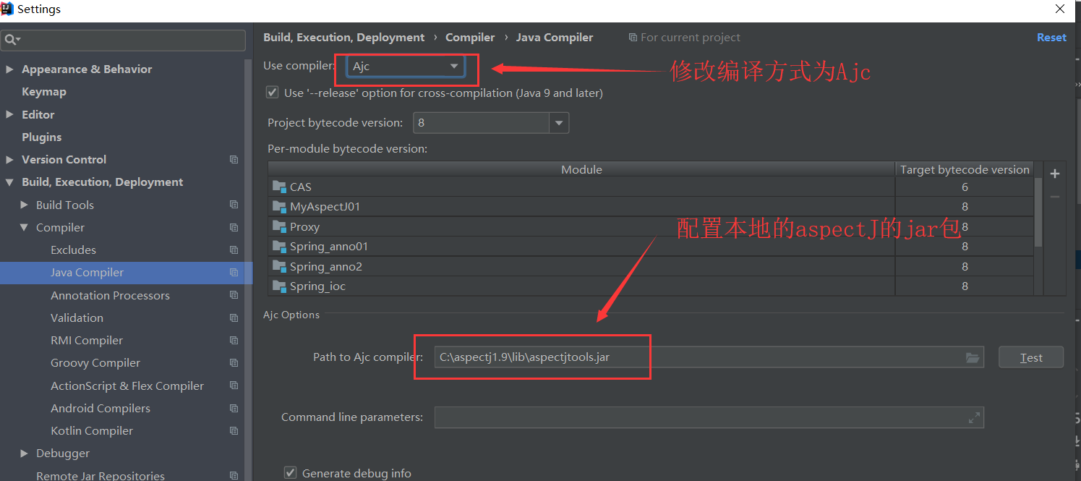Click the 'Compiler' breadcrumb link
The width and height of the screenshot is (1081, 481).
pos(470,37)
